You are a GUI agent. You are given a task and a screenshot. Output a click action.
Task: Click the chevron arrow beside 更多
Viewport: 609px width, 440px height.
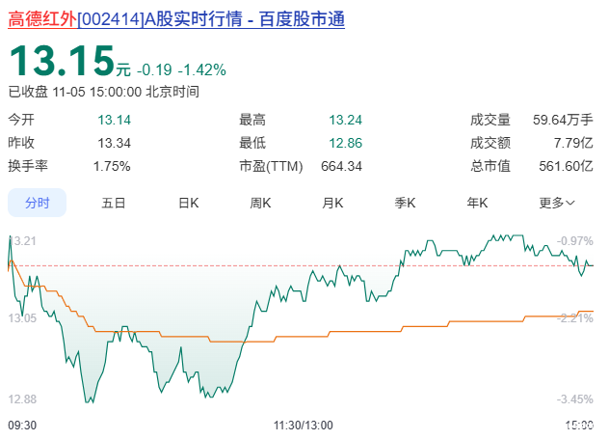569,203
